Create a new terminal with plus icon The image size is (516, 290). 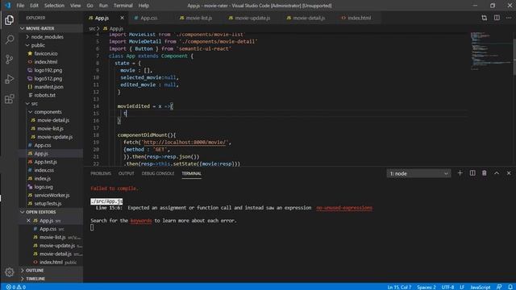click(460, 173)
